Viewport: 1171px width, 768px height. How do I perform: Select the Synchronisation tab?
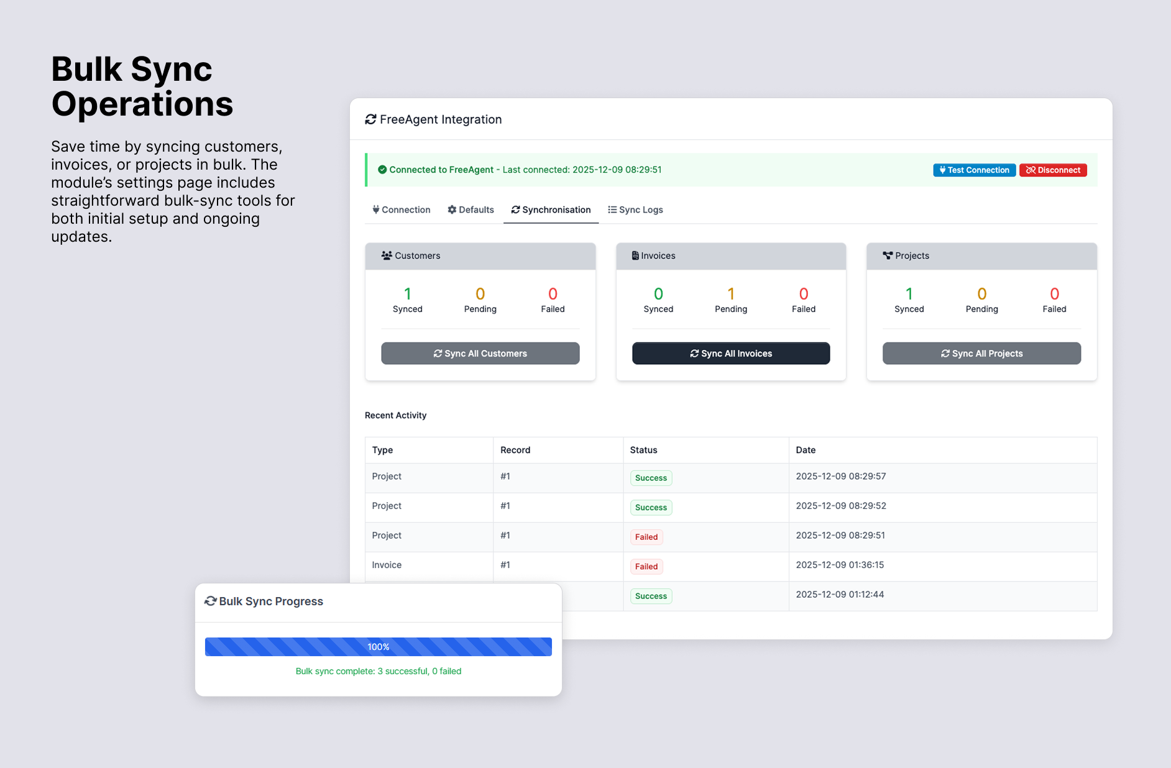(x=551, y=209)
